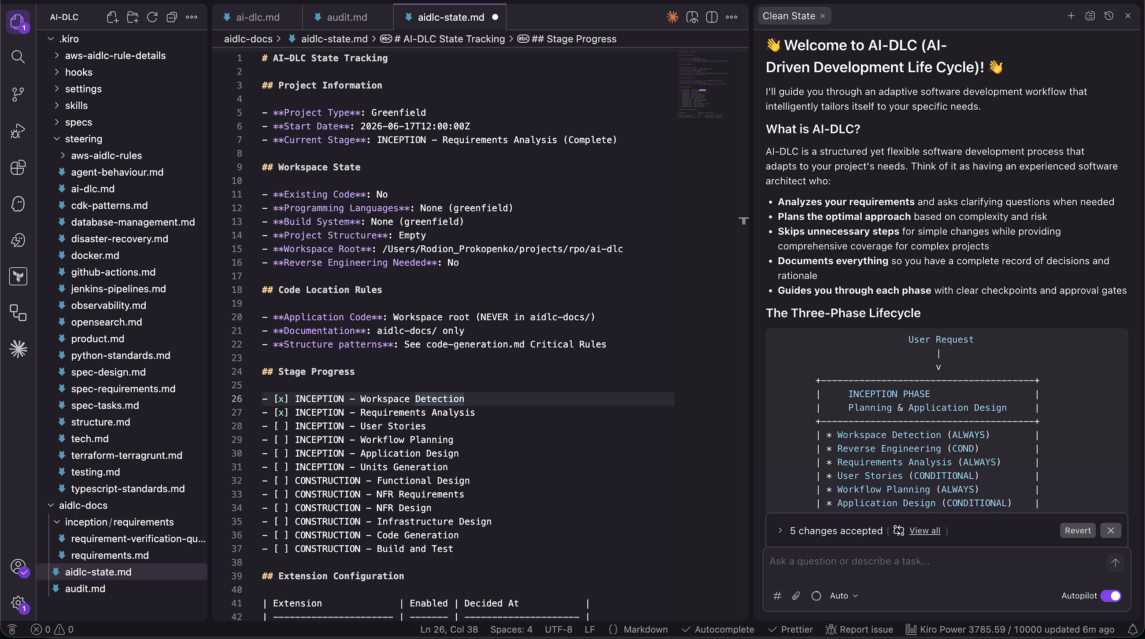
Task: Click the Kiro Power usage indicator
Action: click(x=1010, y=629)
